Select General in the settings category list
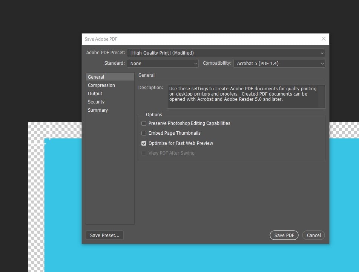Viewport: 359px width, 272px height. (96, 77)
